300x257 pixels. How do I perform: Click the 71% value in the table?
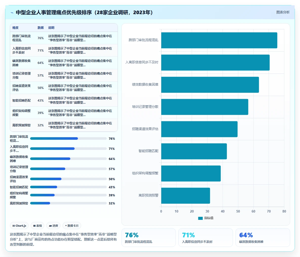[40, 51]
